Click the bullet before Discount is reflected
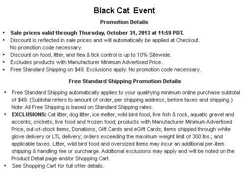Image resolution: width=249 pixels, height=176 pixels. click(4, 40)
